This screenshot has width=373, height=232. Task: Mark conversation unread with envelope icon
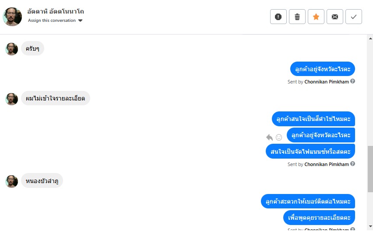[335, 17]
